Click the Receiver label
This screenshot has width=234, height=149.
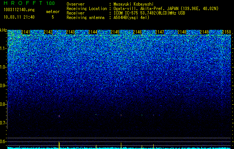click(x=76, y=13)
